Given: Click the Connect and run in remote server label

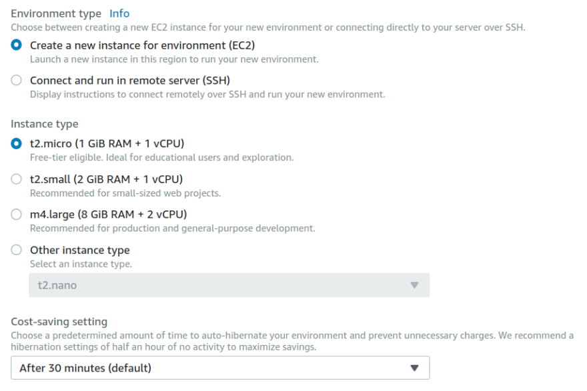Looking at the screenshot, I should click(130, 81).
